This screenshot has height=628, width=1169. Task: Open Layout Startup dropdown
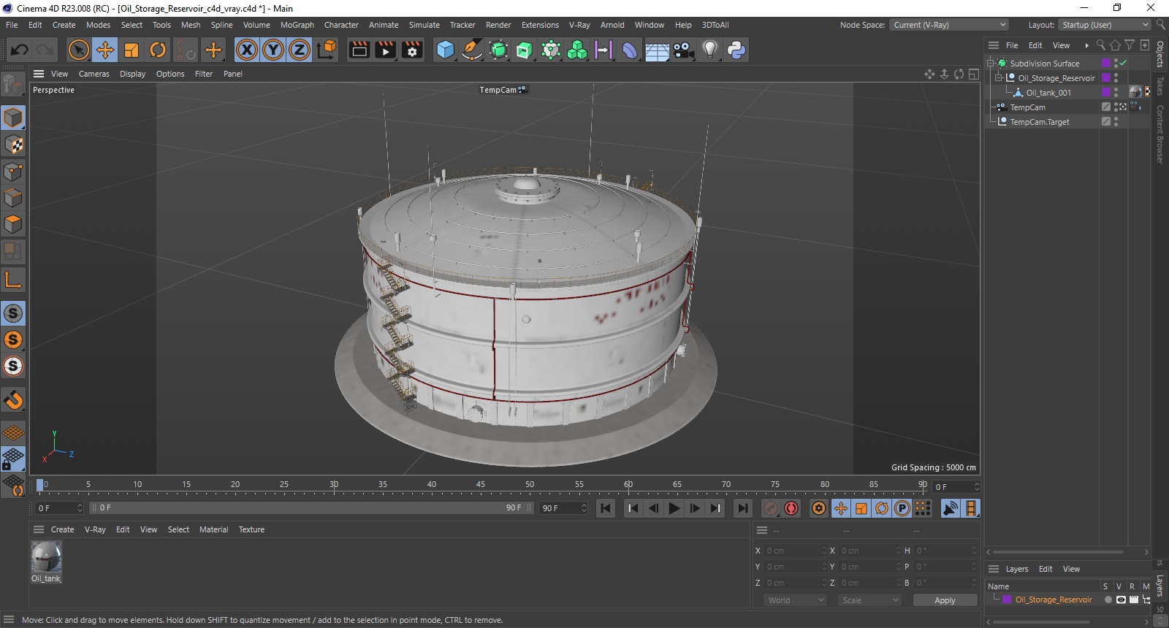coord(1105,25)
